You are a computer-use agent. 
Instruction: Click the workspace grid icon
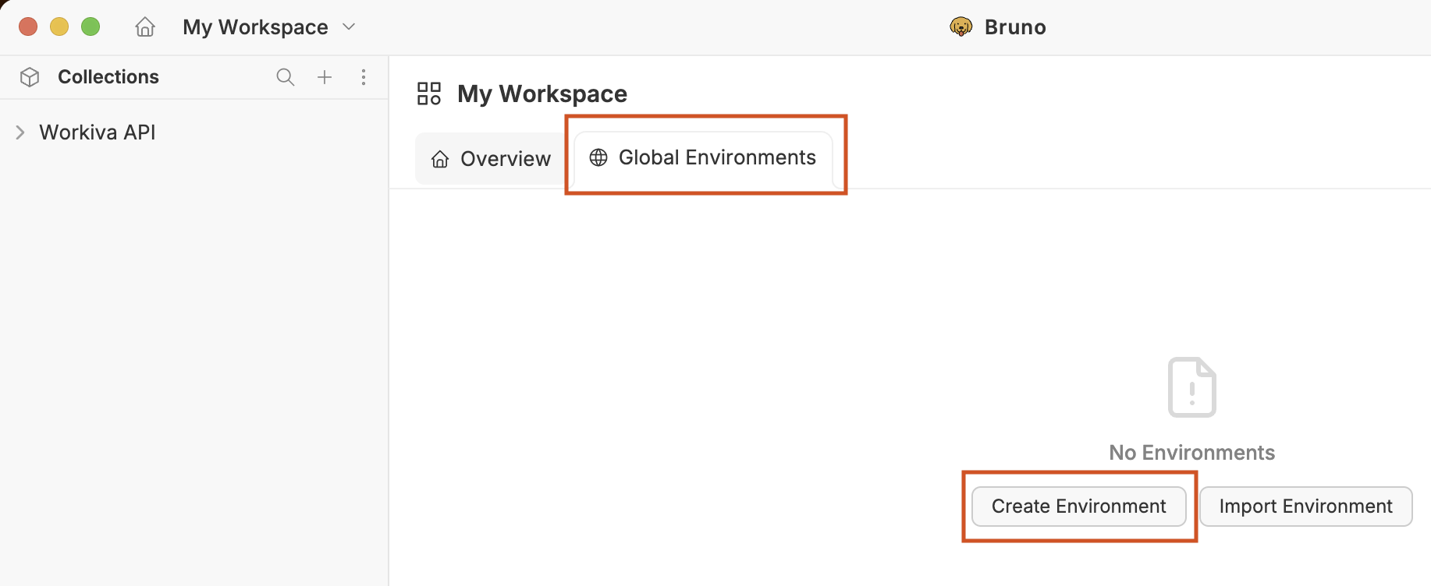tap(429, 94)
